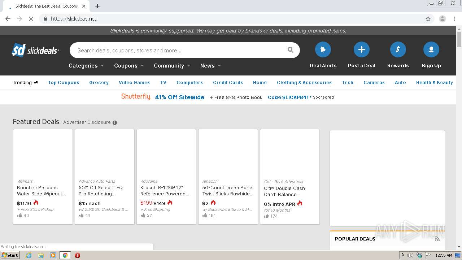Bookmark this page with the star icon

[428, 19]
